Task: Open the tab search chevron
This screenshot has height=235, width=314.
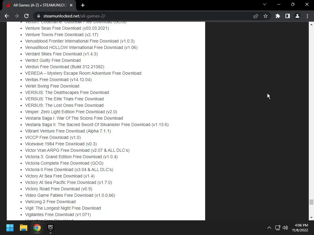Action: pyautogui.click(x=265, y=4)
